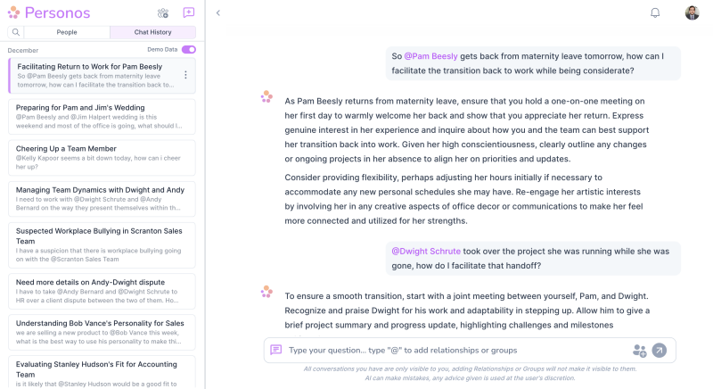The width and height of the screenshot is (713, 389).
Task: Select the Chat History tab
Action: tap(152, 32)
